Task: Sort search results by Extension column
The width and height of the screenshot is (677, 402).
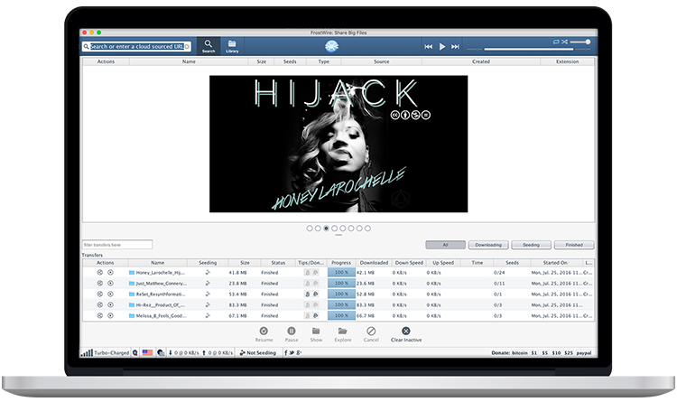Action: 567,61
